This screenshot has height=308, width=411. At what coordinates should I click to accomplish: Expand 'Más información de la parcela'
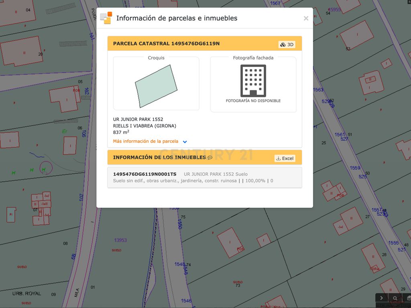pos(146,141)
